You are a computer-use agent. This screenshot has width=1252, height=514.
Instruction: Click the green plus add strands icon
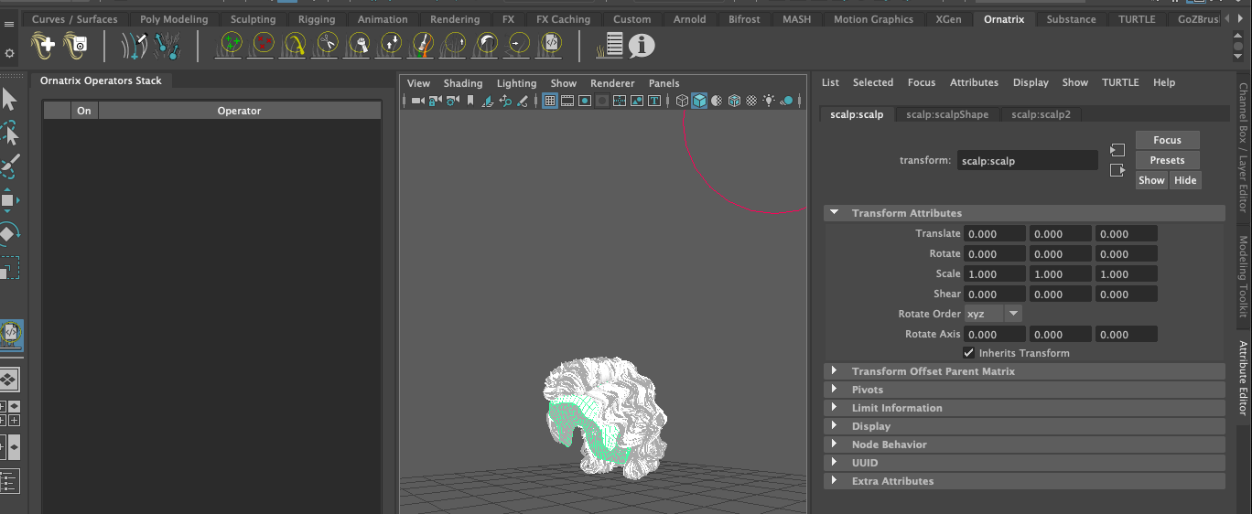[232, 43]
